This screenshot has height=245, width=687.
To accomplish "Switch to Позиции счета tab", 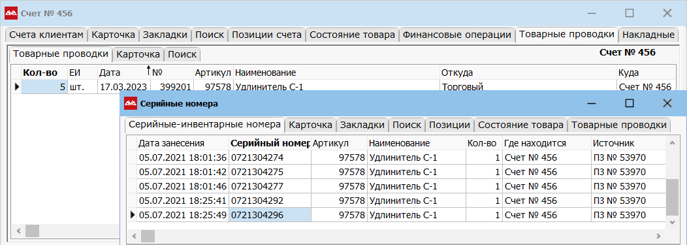I will [266, 35].
